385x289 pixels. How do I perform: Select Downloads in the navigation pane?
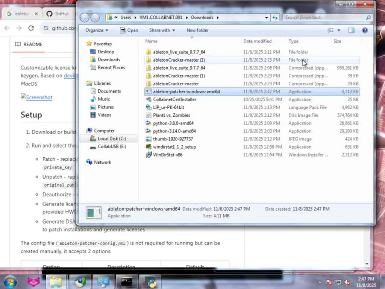[x=105, y=59]
